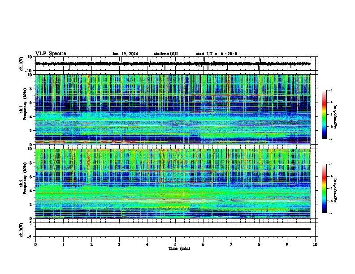
Task: Select the 'ch.3(V)' axis label
Action: point(22,230)
